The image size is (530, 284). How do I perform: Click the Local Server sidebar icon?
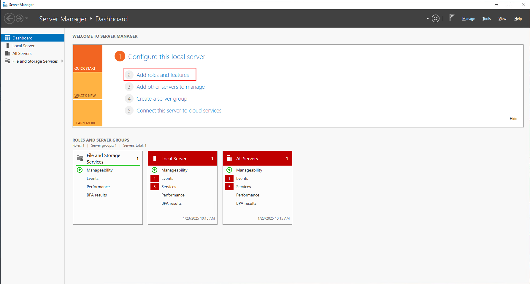point(8,45)
